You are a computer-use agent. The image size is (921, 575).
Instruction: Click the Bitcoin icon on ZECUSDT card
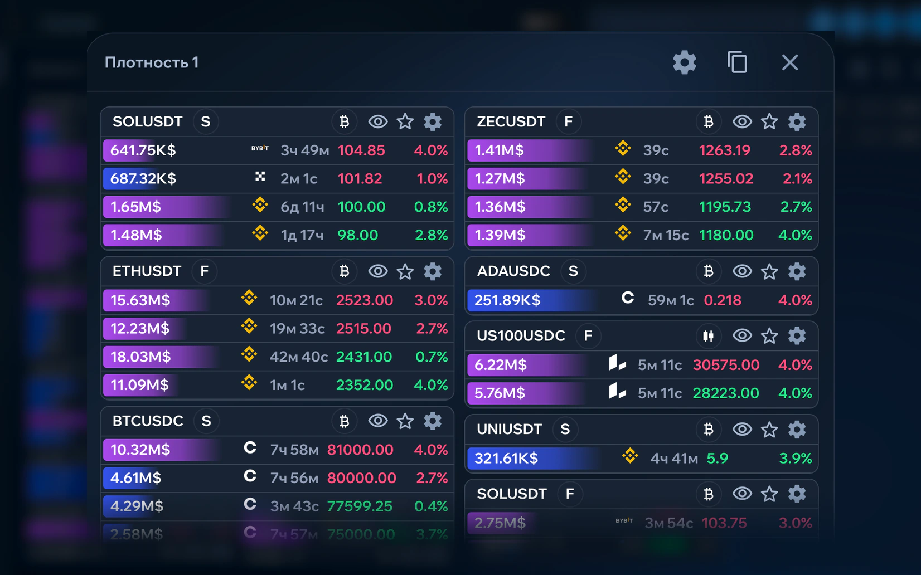click(x=708, y=121)
